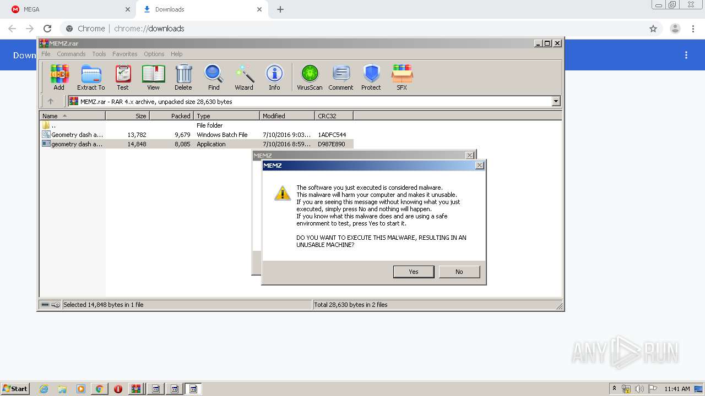Viewport: 705px width, 396px height.
Task: Open the Find magnifier tool
Action: click(214, 77)
